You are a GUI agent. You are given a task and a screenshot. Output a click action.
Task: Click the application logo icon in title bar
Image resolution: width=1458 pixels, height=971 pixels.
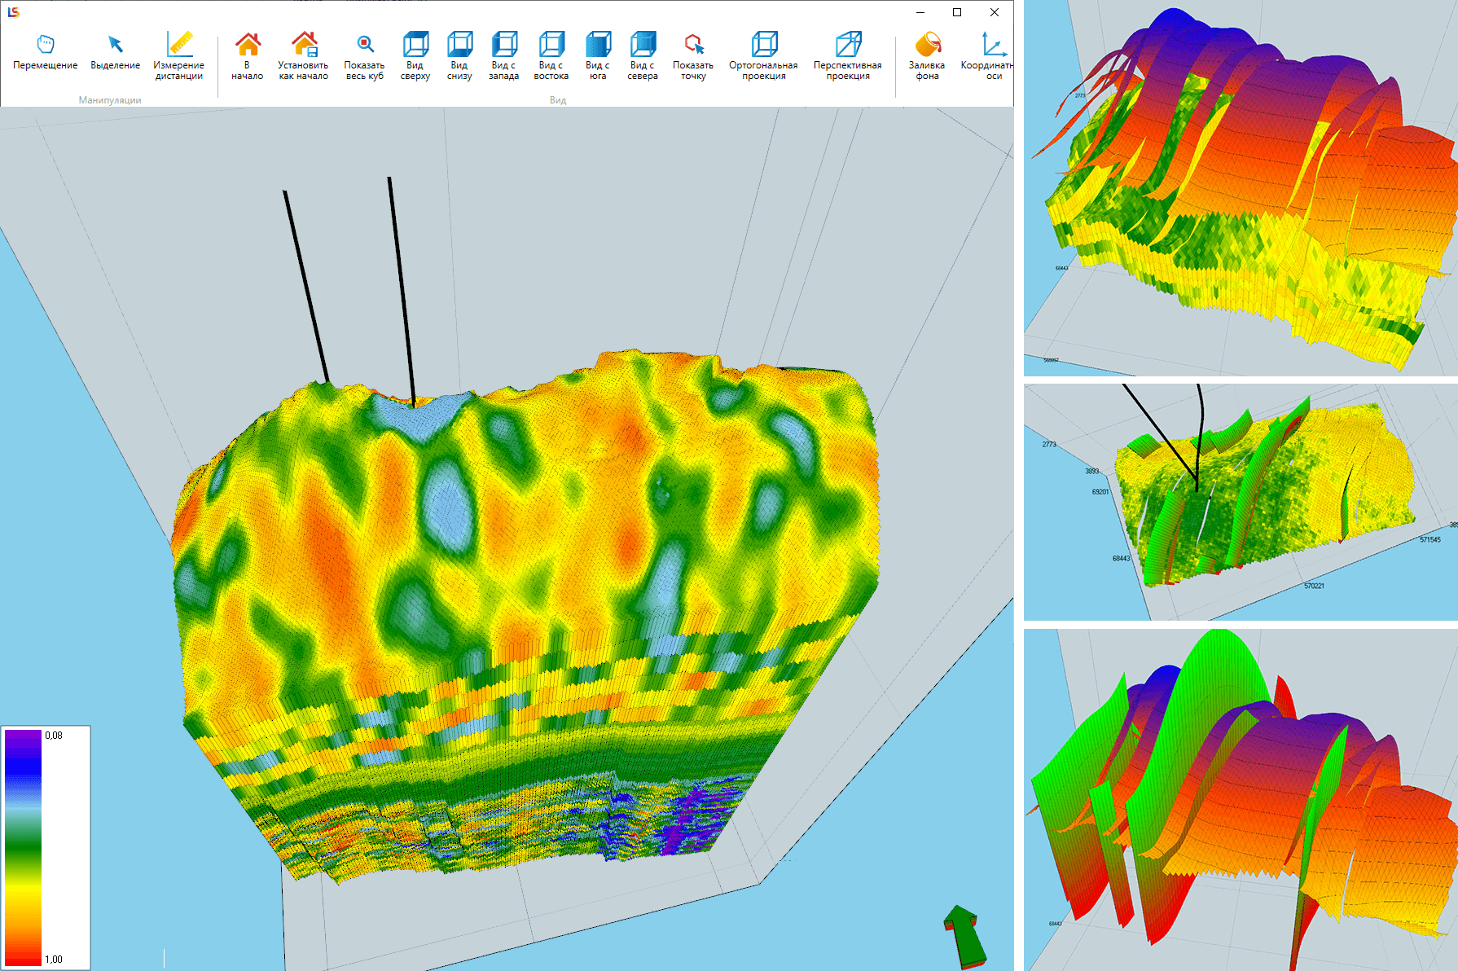click(13, 12)
